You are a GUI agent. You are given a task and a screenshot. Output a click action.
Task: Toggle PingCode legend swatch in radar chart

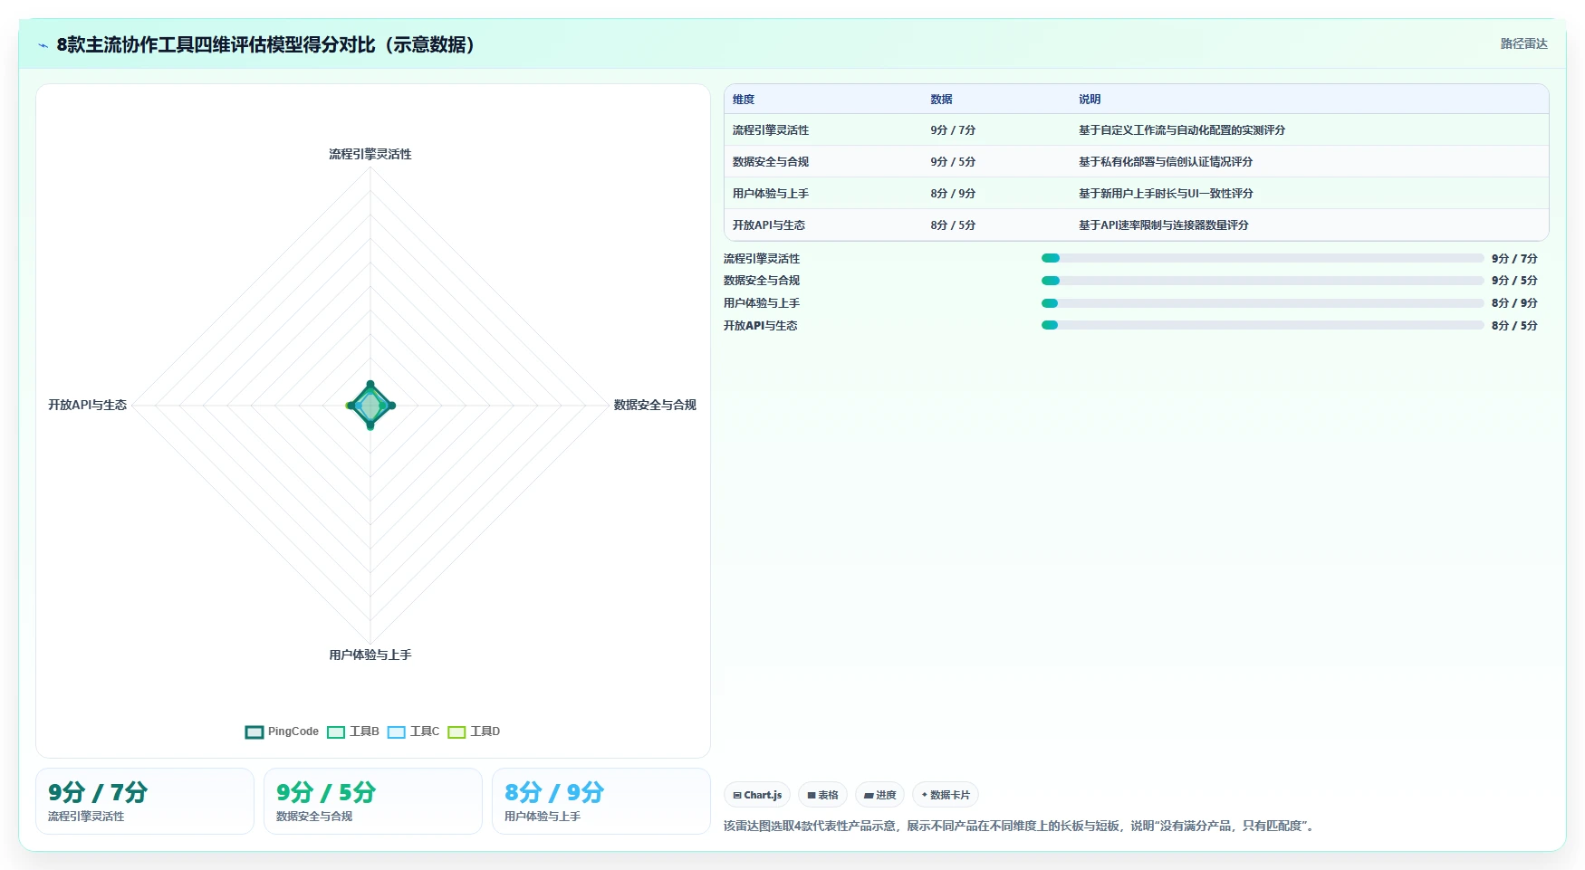255,731
